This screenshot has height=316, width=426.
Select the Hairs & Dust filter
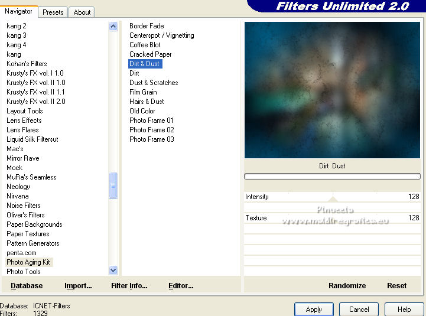[147, 102]
